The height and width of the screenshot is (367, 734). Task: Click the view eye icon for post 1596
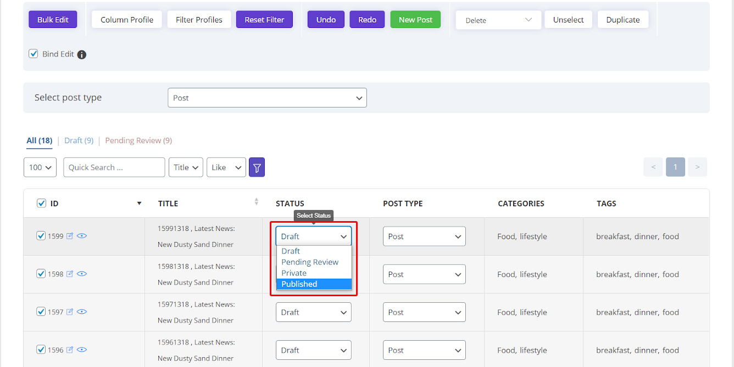pos(82,349)
